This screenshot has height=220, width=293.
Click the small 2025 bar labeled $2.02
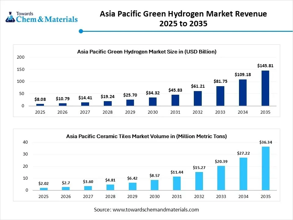[x=44, y=189]
